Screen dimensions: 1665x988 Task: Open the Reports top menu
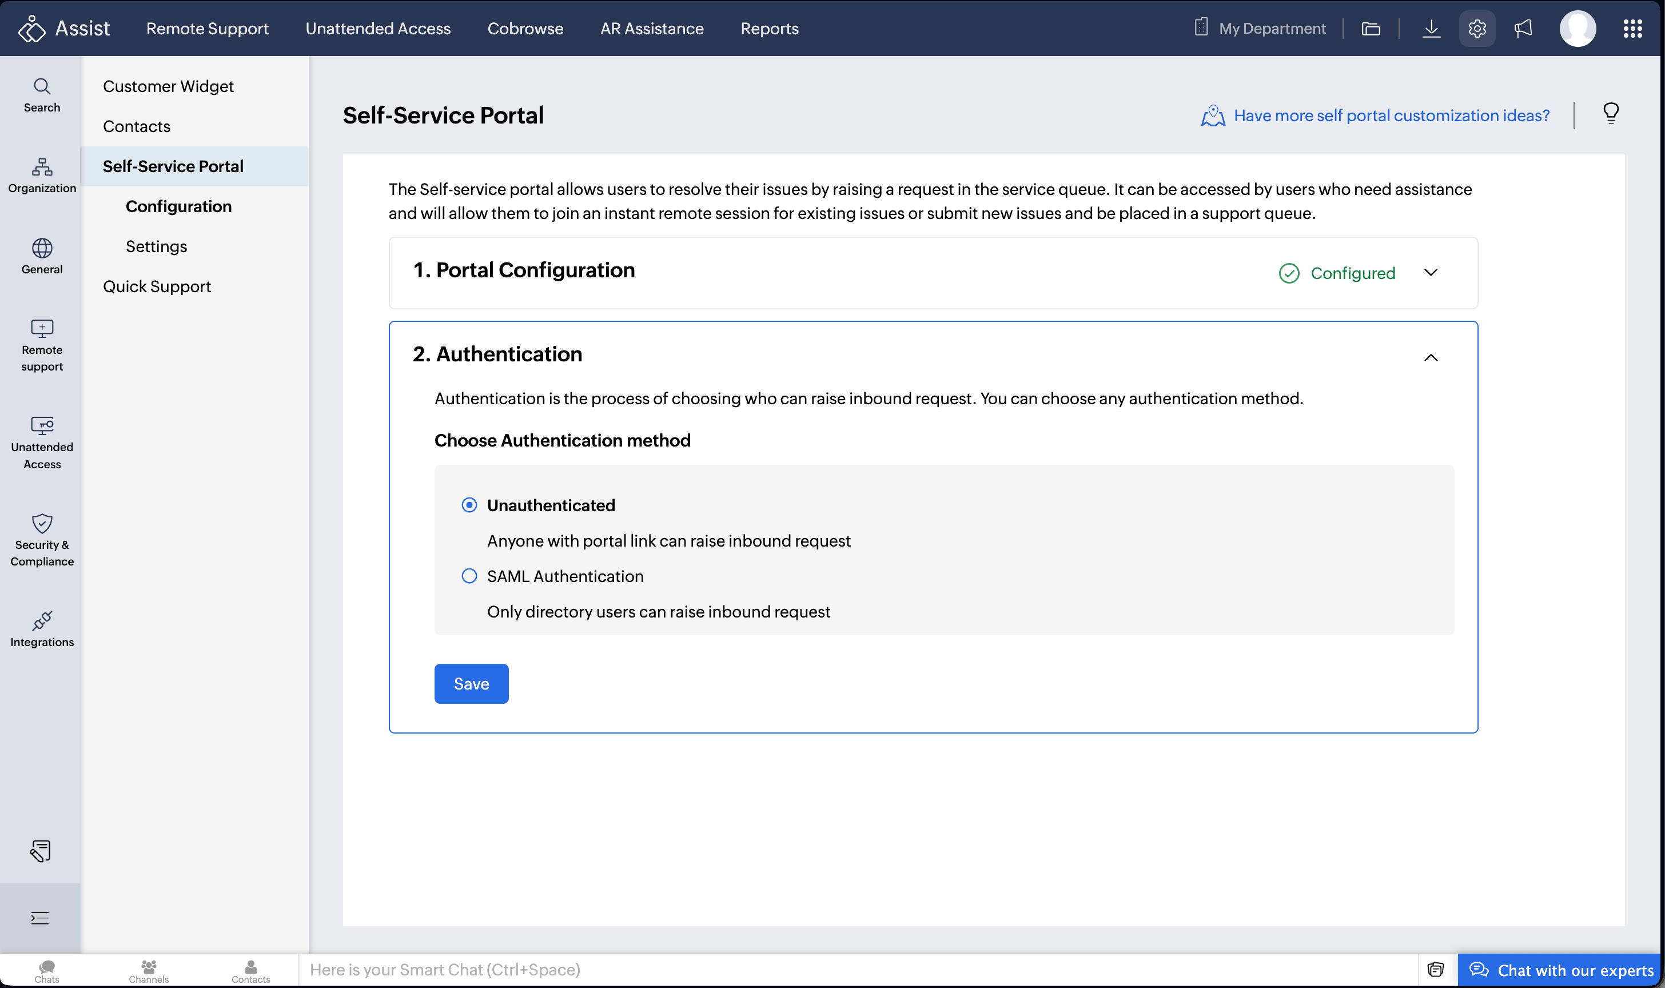[x=769, y=29]
